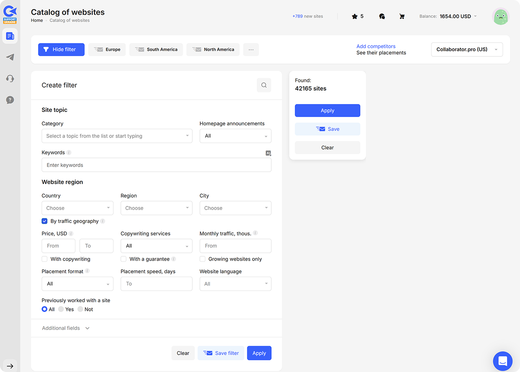Open the Country dropdown
This screenshot has height=372, width=520.
(78, 208)
